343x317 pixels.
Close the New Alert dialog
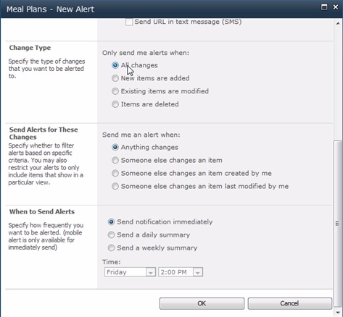click(336, 7)
